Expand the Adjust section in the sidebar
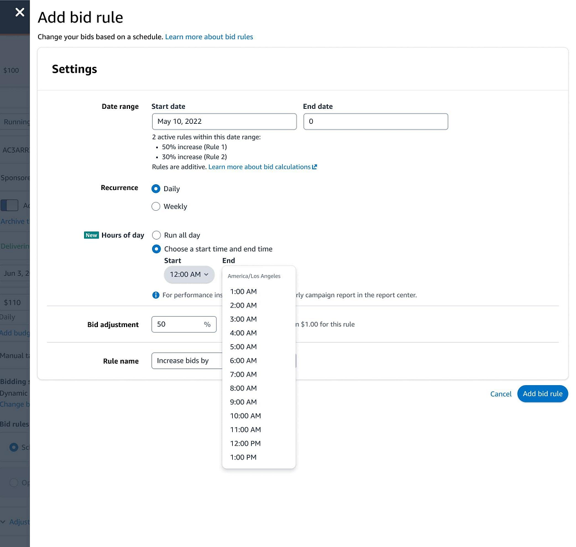 [x=16, y=522]
